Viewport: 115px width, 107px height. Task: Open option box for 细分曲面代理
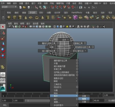coord(77,66)
